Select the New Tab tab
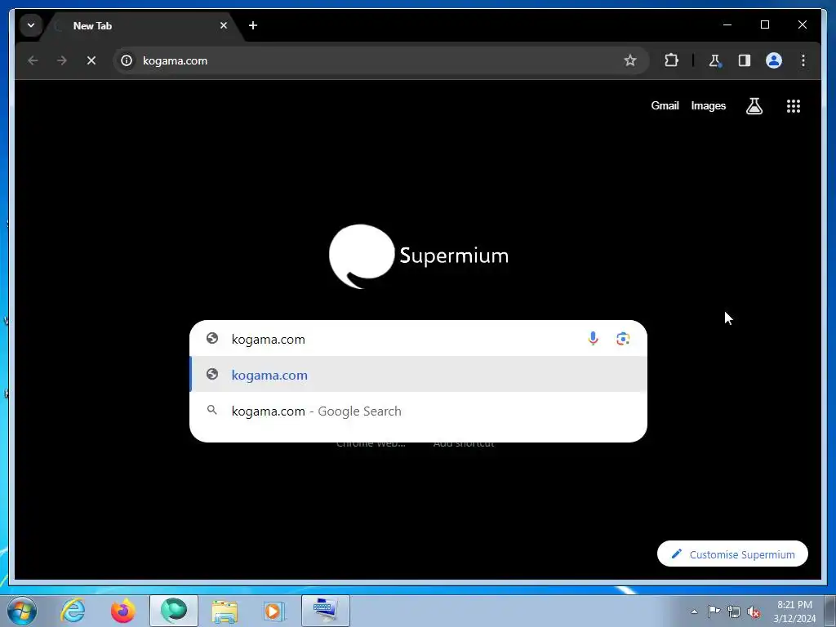The image size is (836, 627). click(141, 25)
